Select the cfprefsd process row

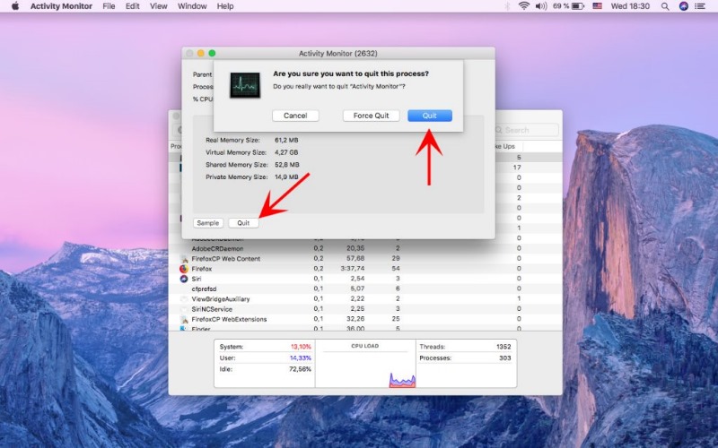[365, 289]
